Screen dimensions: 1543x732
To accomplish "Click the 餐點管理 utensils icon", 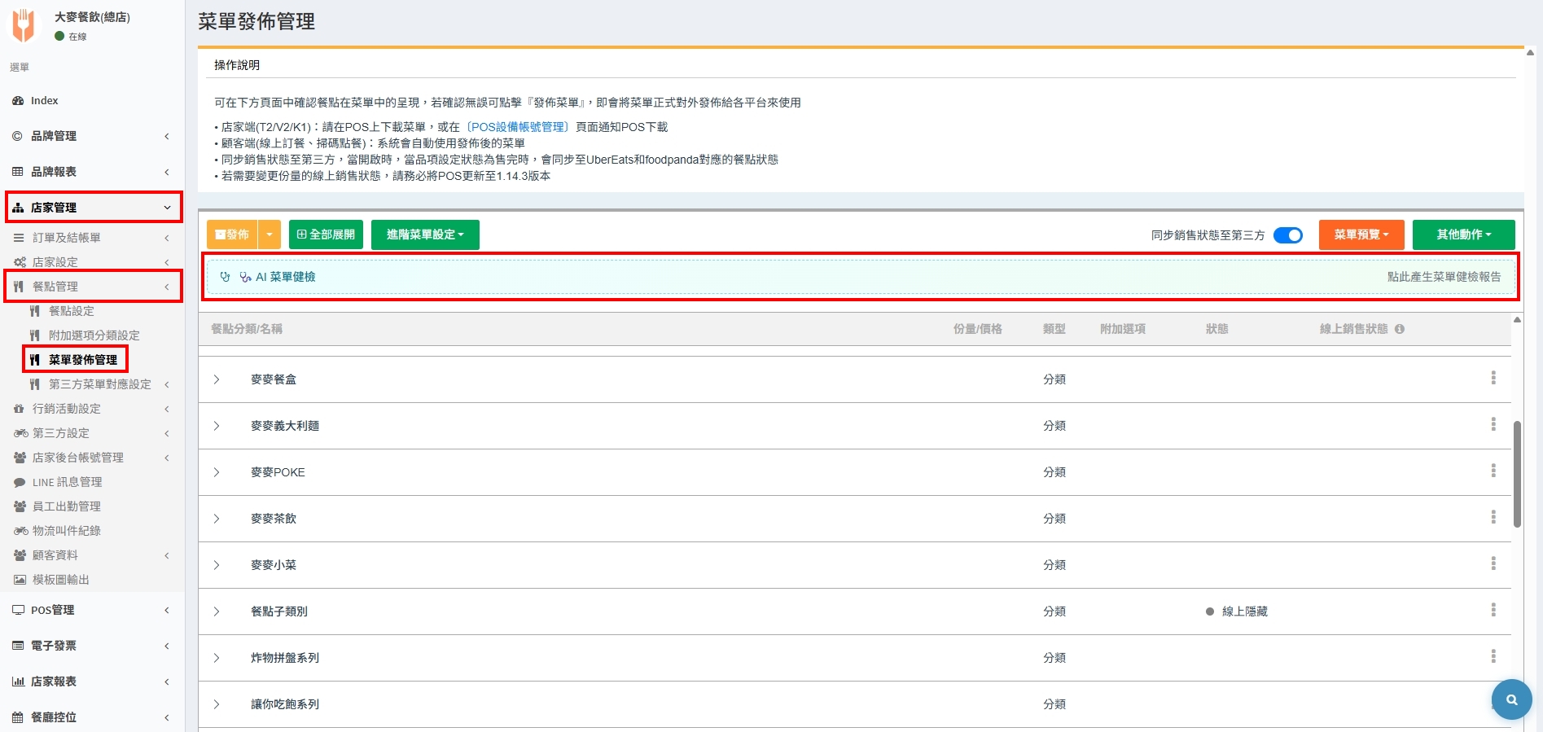I will click(19, 287).
